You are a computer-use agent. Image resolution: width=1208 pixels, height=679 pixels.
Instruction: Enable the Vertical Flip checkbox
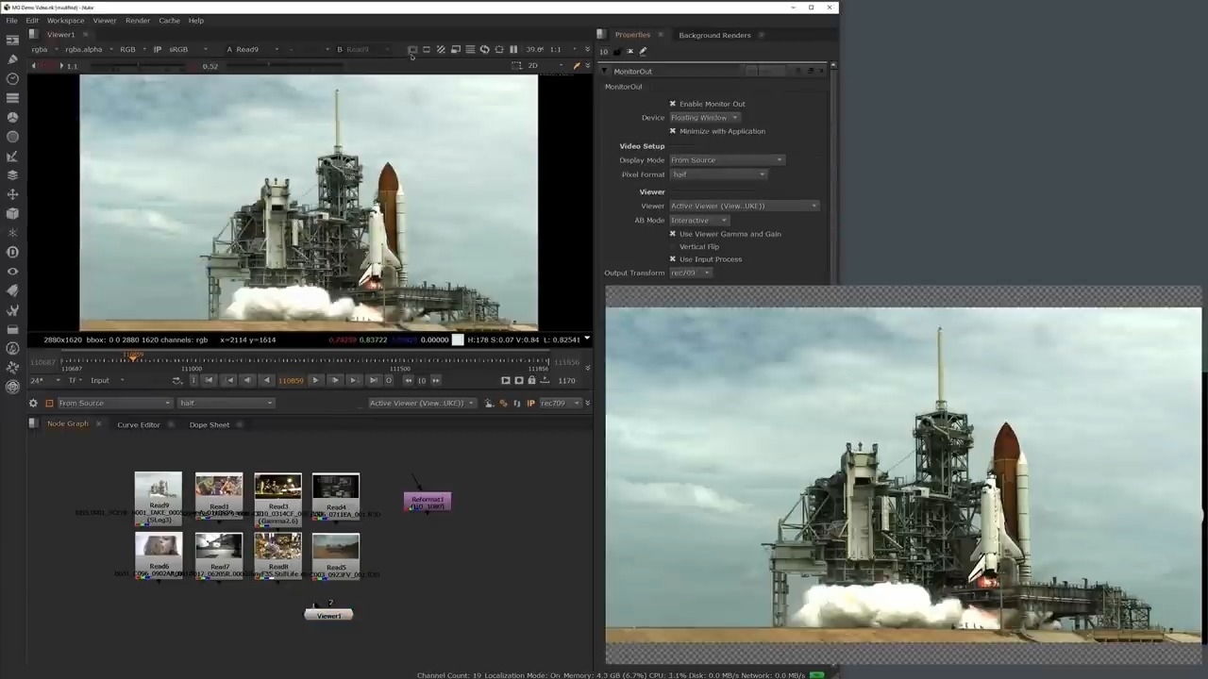(x=673, y=246)
